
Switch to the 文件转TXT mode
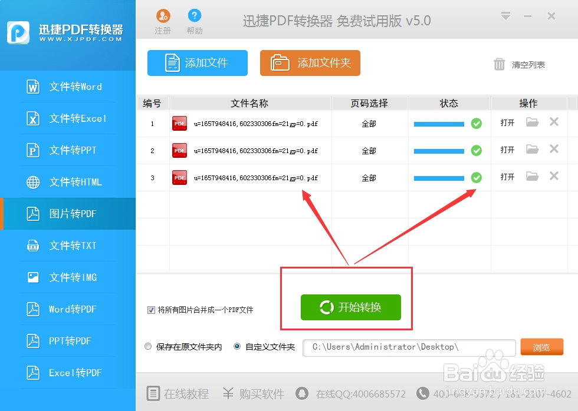(64, 246)
